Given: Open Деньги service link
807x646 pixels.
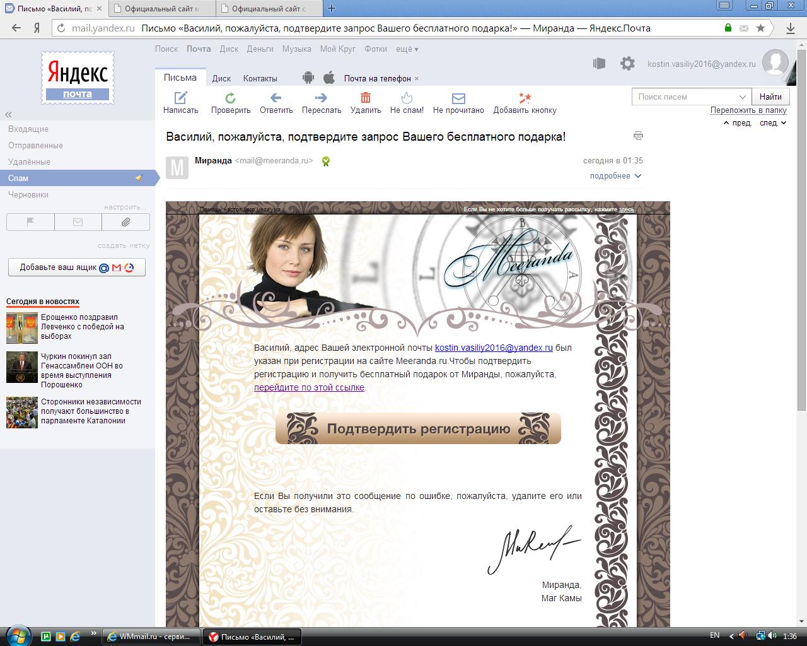Looking at the screenshot, I should [260, 49].
